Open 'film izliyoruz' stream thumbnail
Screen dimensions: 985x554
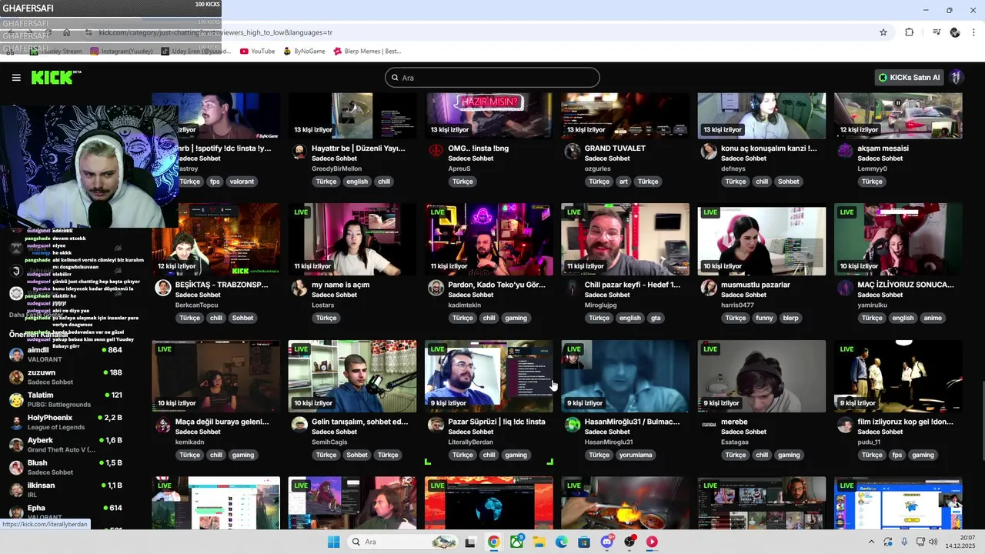coord(898,376)
